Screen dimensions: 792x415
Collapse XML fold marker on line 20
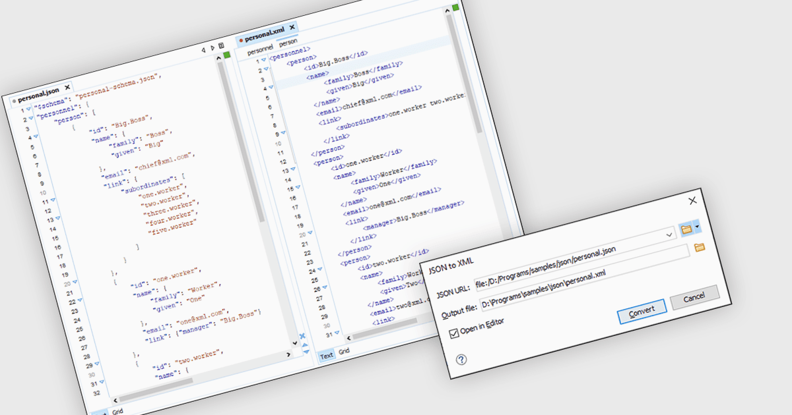pyautogui.click(x=311, y=233)
